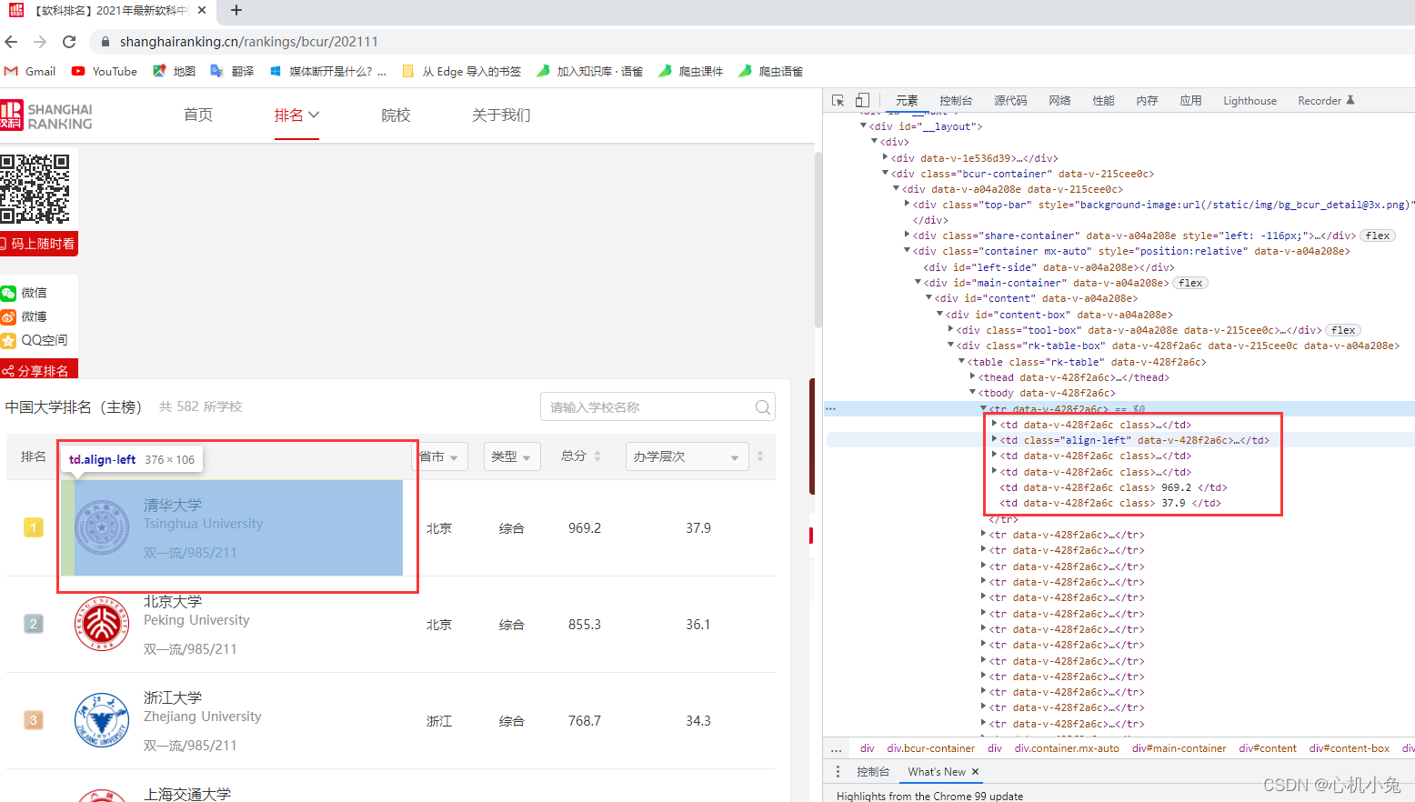Switch to the 内存 DevTools tab
The image size is (1415, 802).
1147,100
